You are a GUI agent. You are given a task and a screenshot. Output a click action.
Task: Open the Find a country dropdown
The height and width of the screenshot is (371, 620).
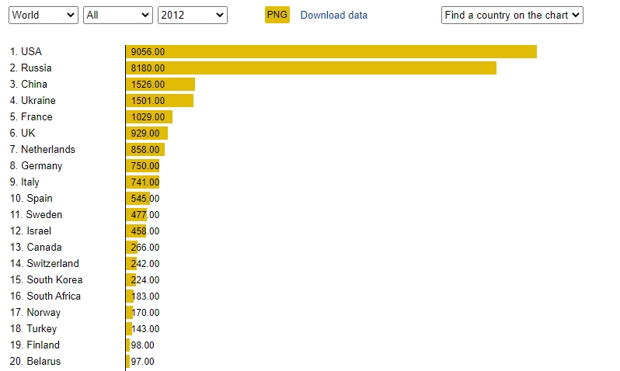coord(512,15)
